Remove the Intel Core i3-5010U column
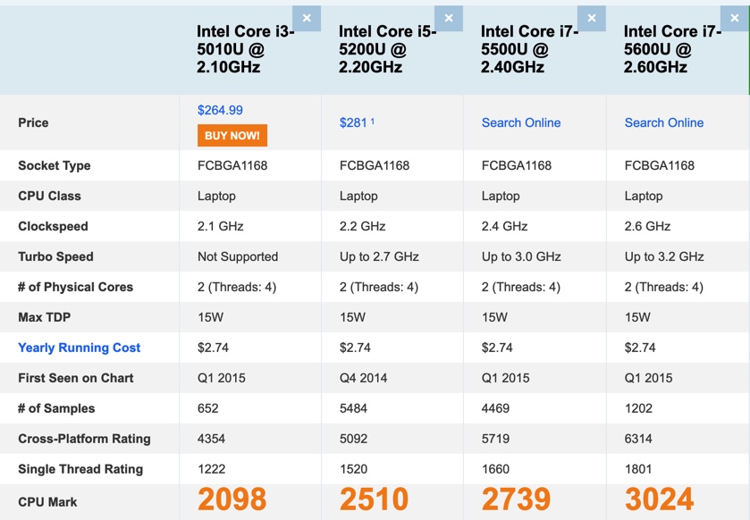This screenshot has height=520, width=750. tap(307, 18)
